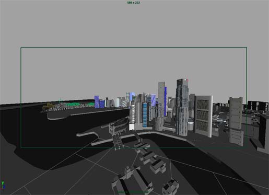Select the green tree cluster on far shore

(x=73, y=105)
